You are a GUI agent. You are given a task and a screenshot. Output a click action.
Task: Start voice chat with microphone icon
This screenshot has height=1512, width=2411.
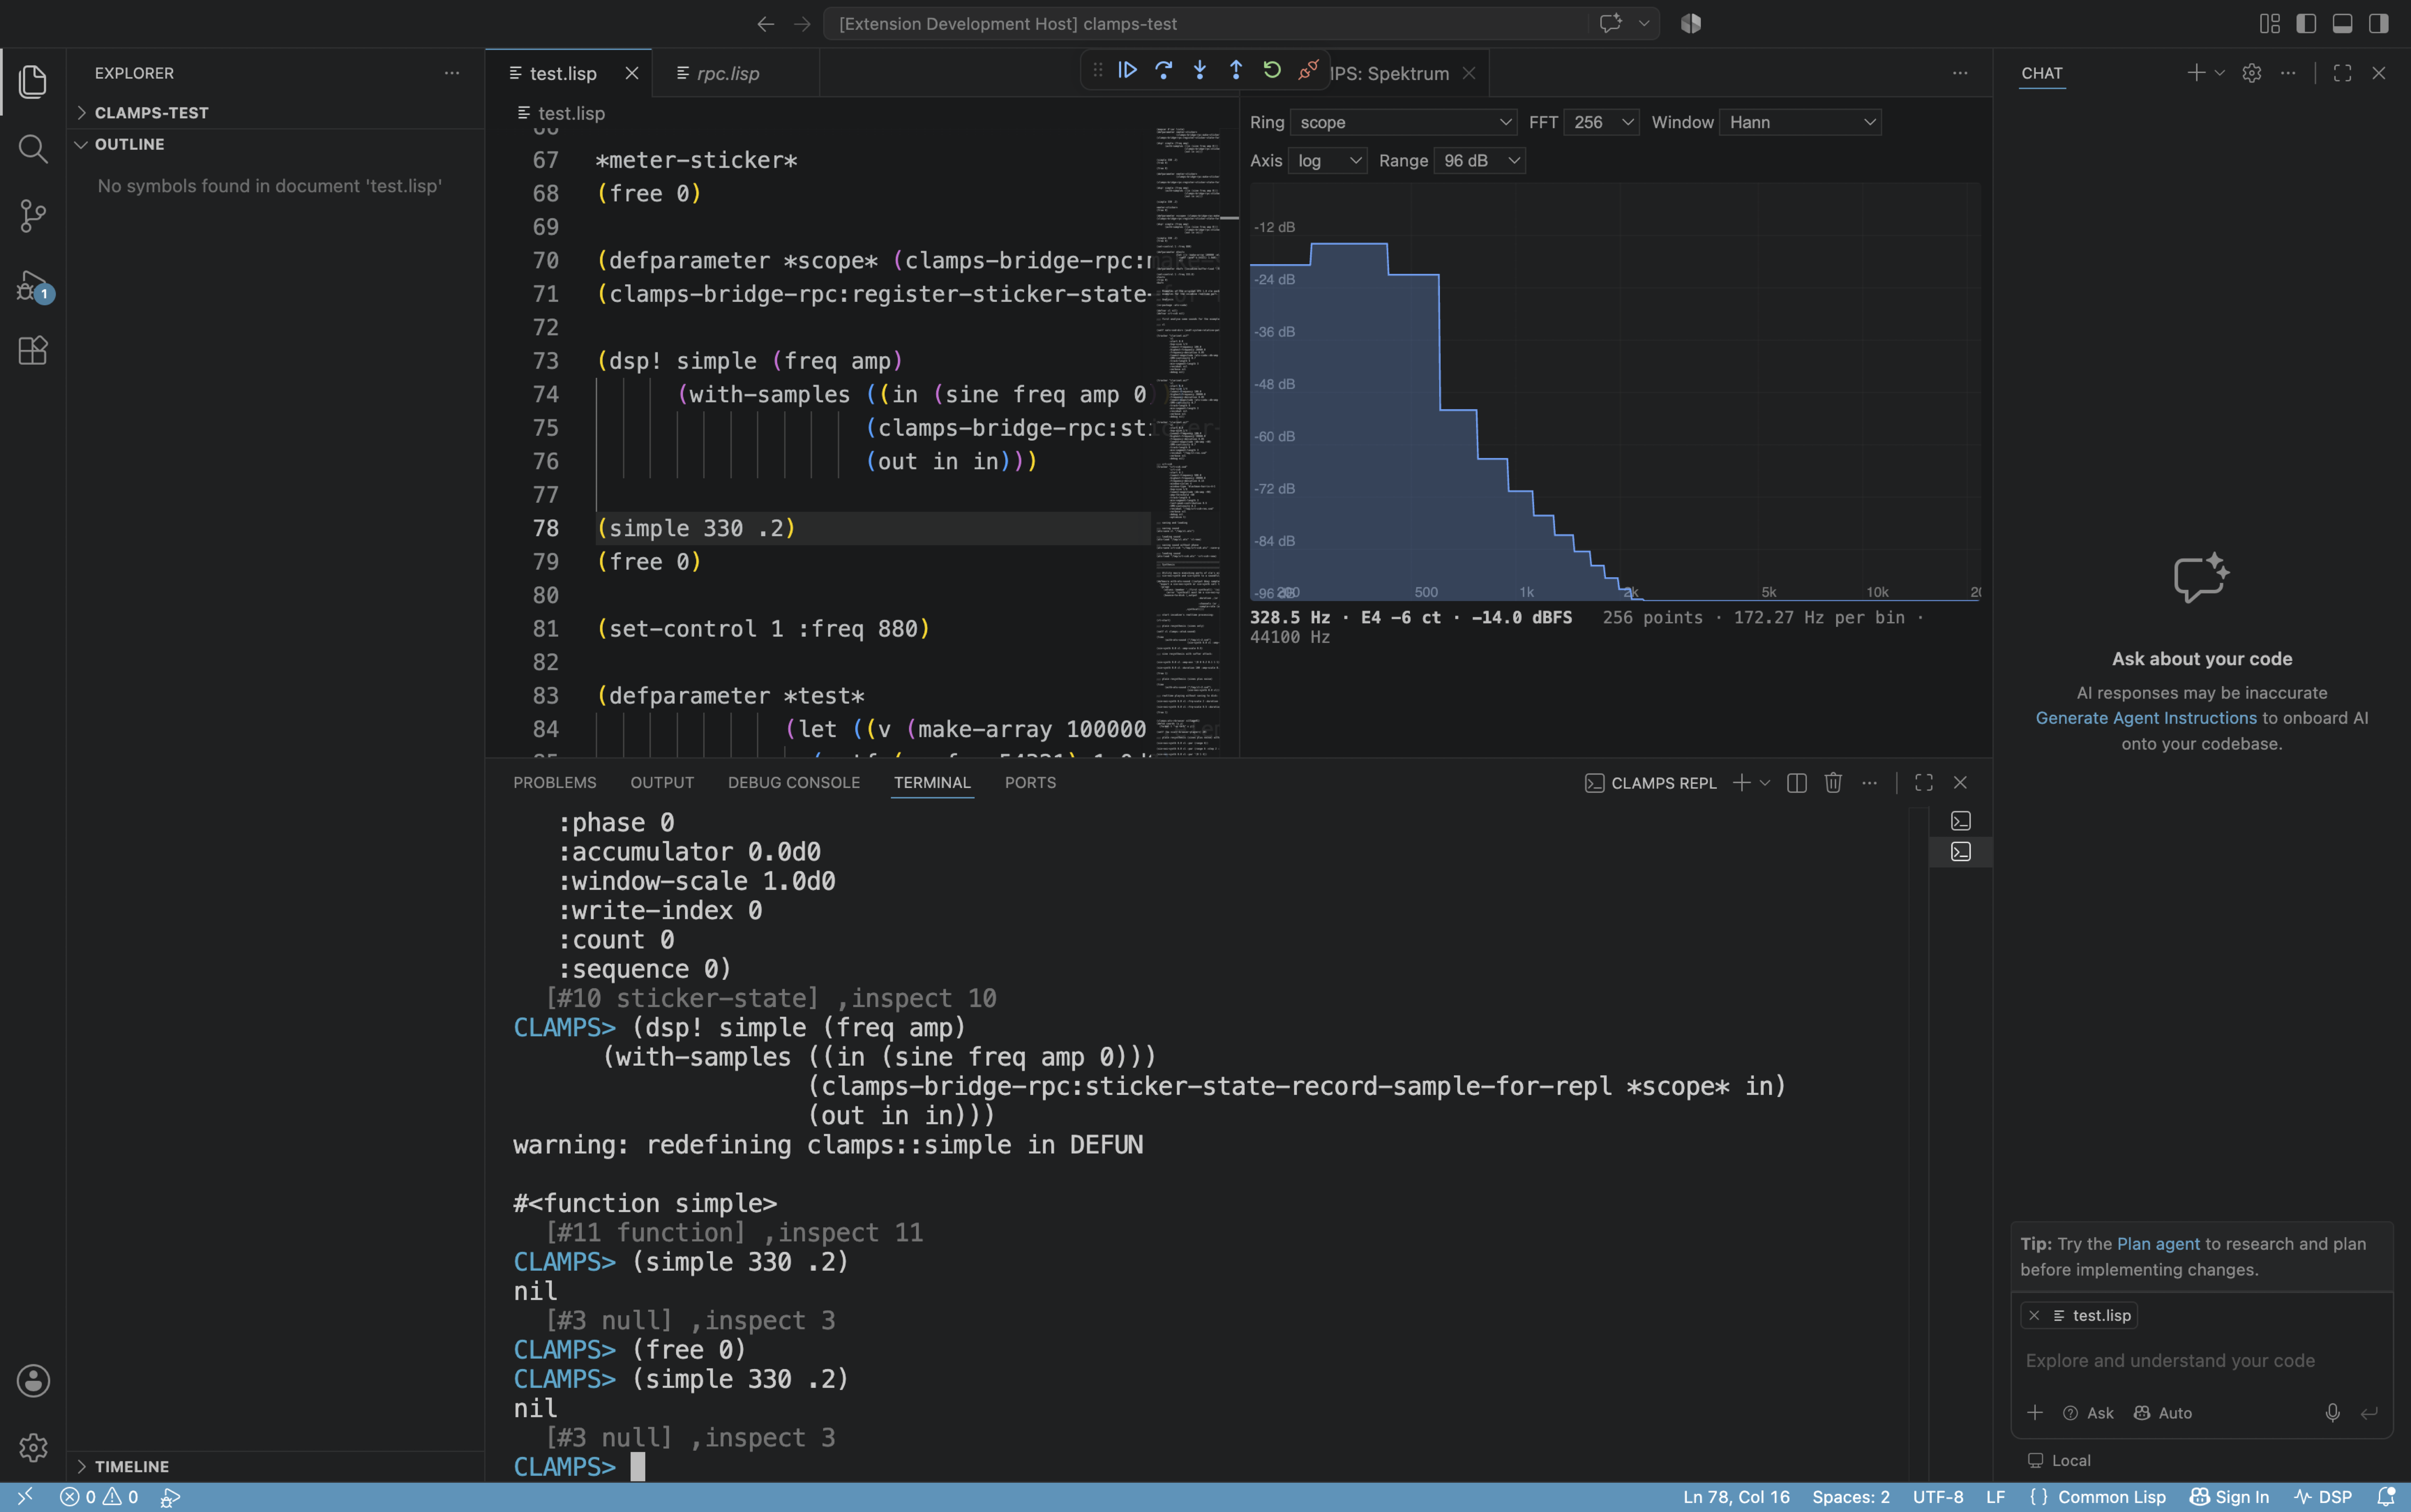2332,1413
